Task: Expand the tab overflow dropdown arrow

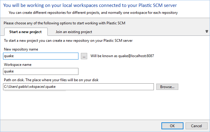Action: (207, 32)
